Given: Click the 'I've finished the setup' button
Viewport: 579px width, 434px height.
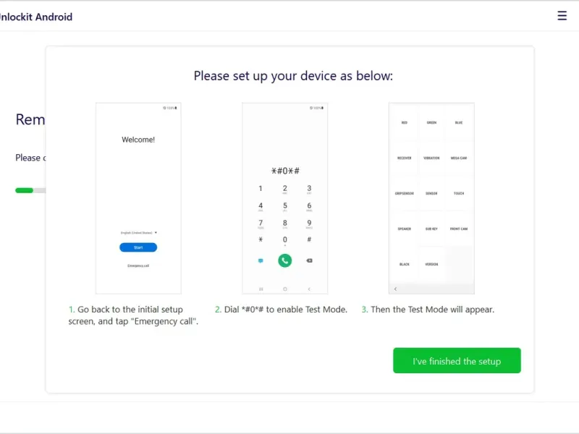Looking at the screenshot, I should [x=457, y=361].
